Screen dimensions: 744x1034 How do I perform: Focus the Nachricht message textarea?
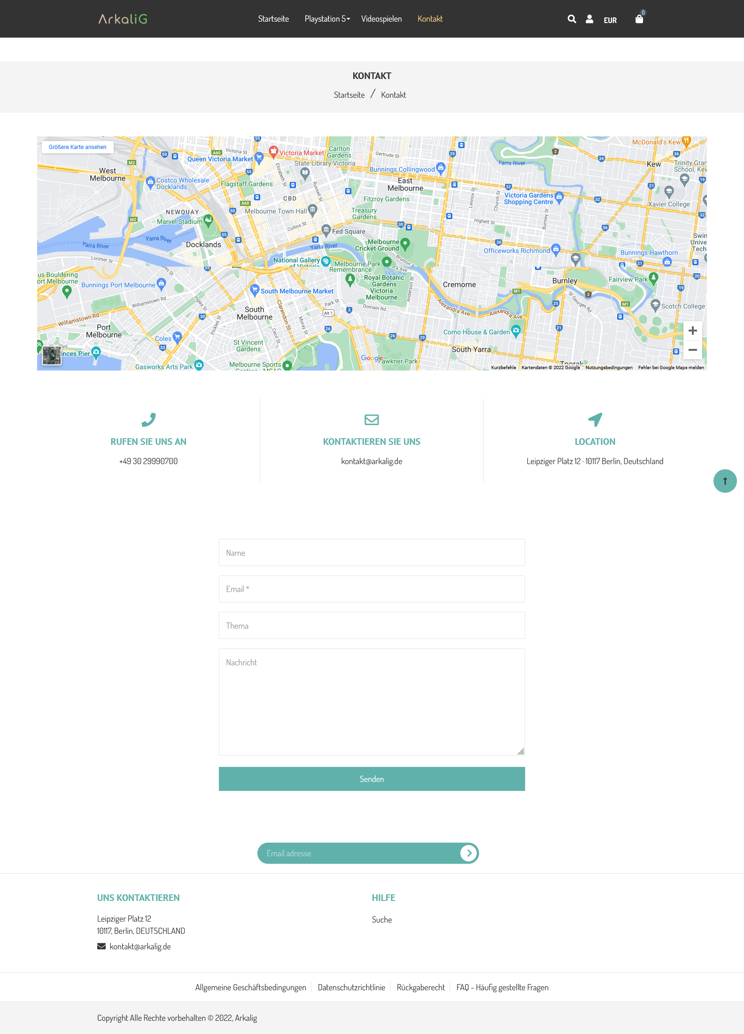pos(372,702)
